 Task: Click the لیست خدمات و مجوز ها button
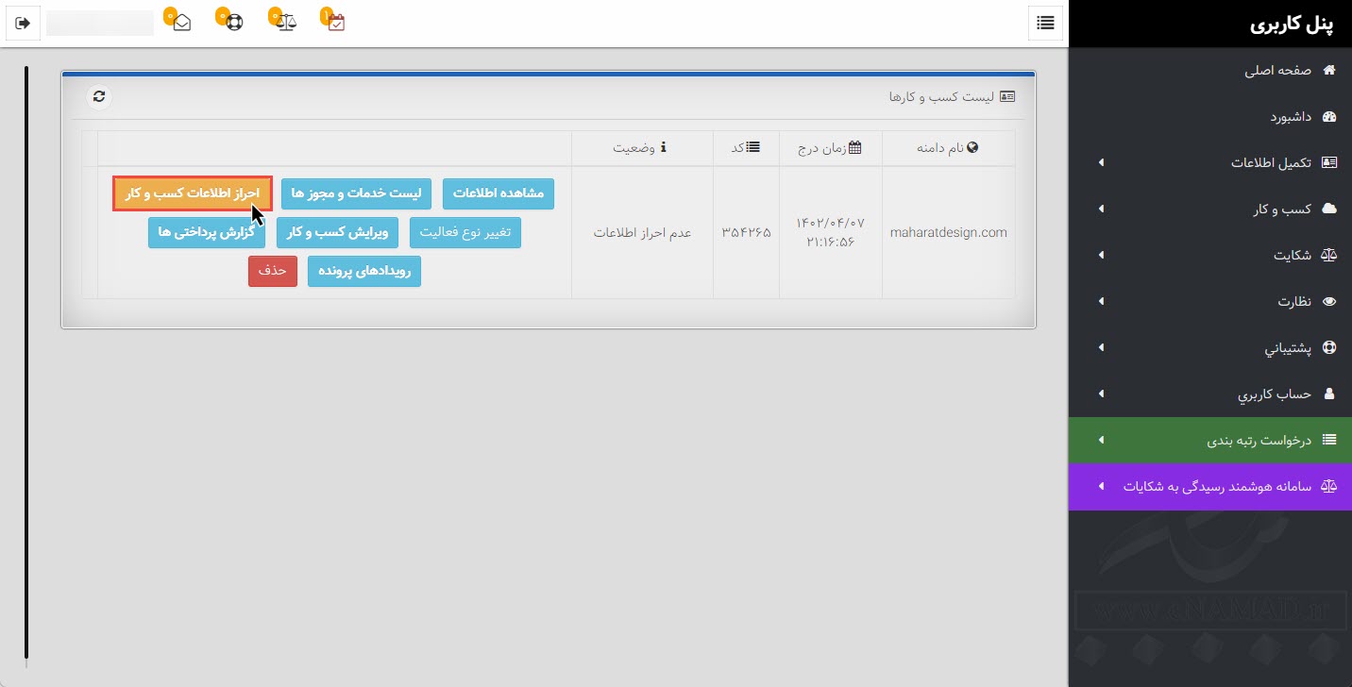pyautogui.click(x=357, y=193)
